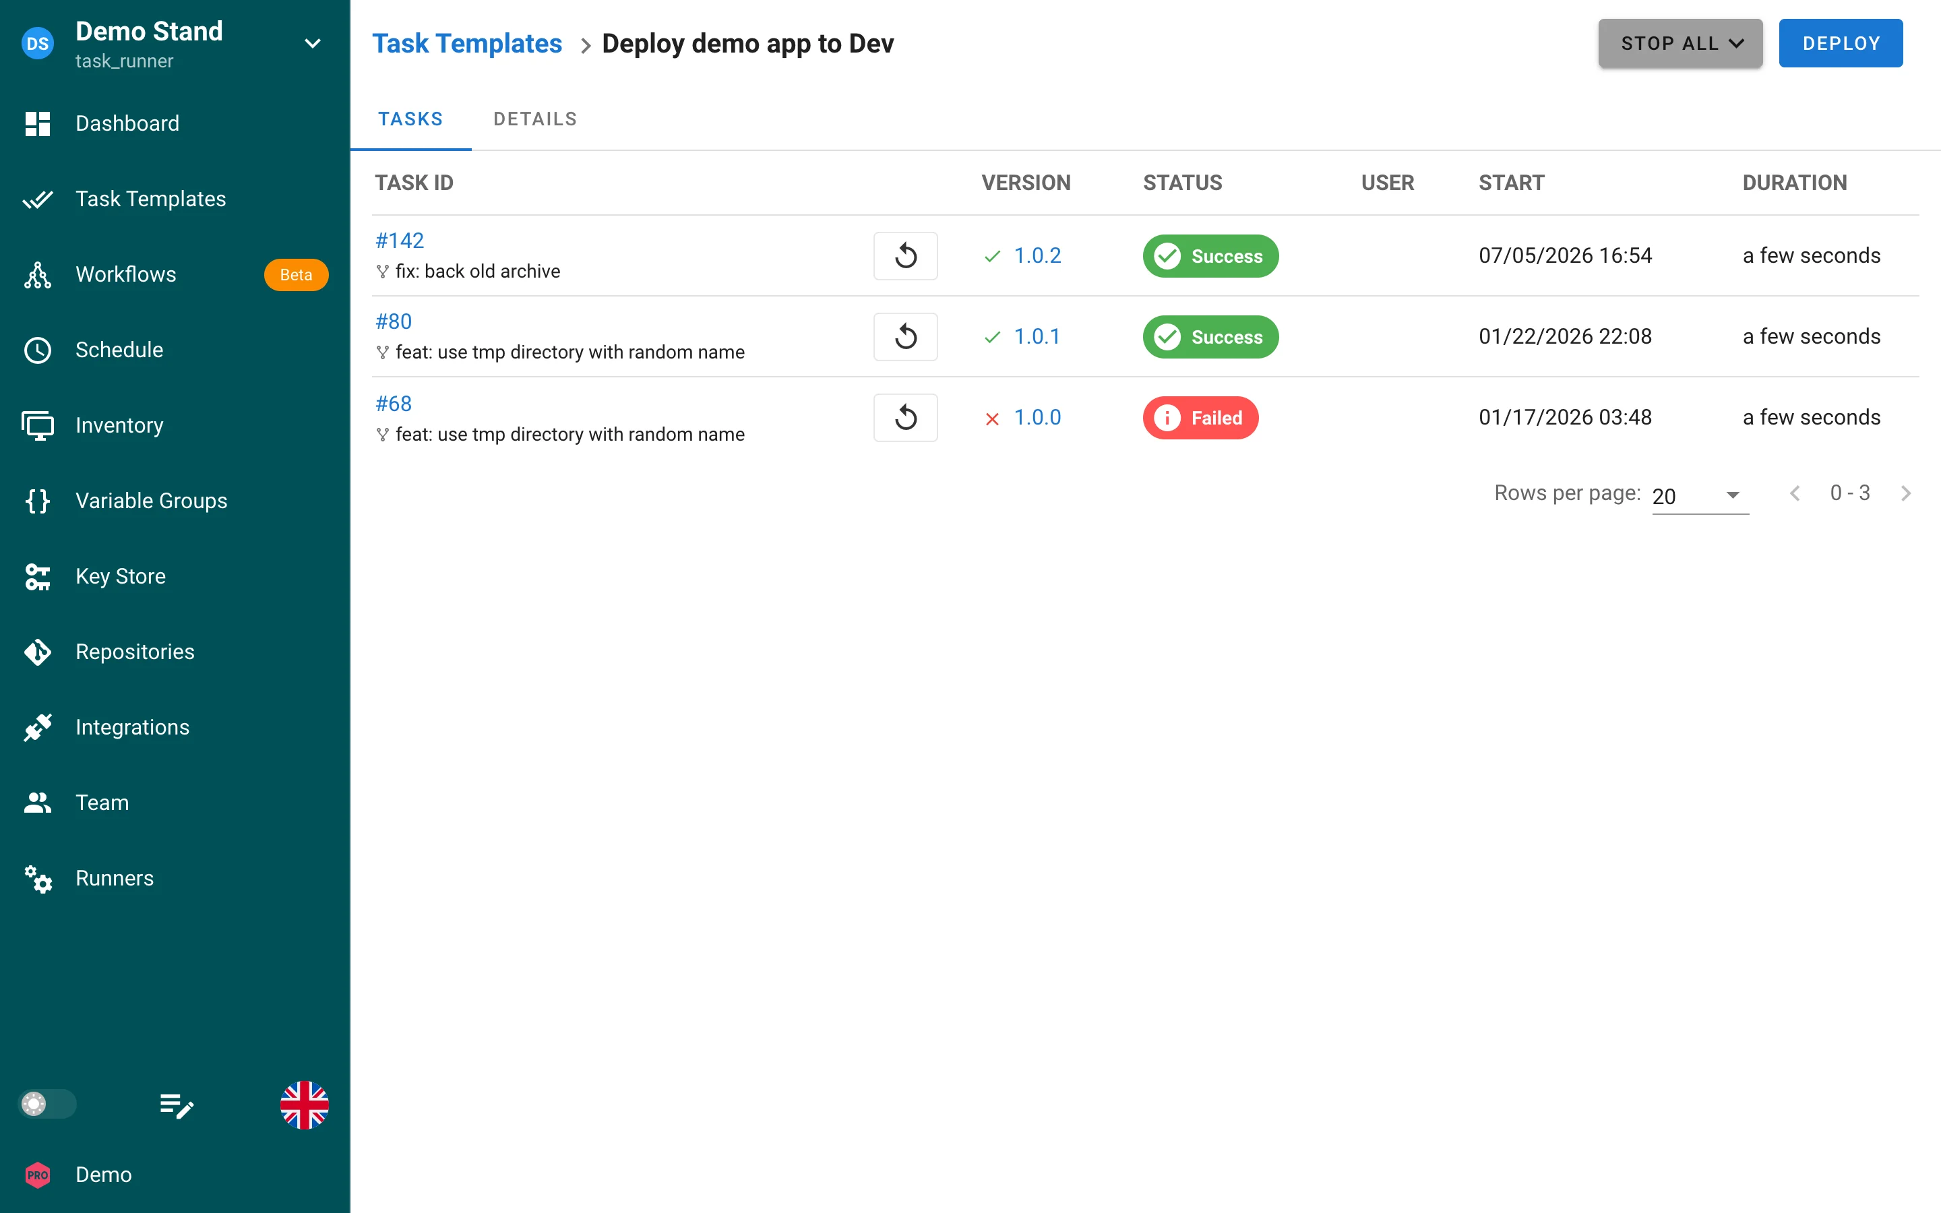Click the Schedule clock icon
The width and height of the screenshot is (1941, 1213).
[x=38, y=350]
